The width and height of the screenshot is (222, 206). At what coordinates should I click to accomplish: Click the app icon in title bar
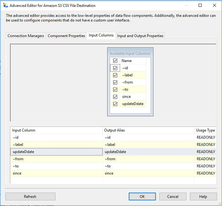pos(5,5)
